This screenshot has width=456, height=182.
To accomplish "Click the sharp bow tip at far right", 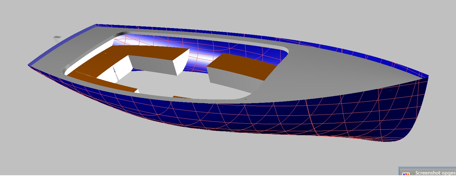I will [x=428, y=76].
